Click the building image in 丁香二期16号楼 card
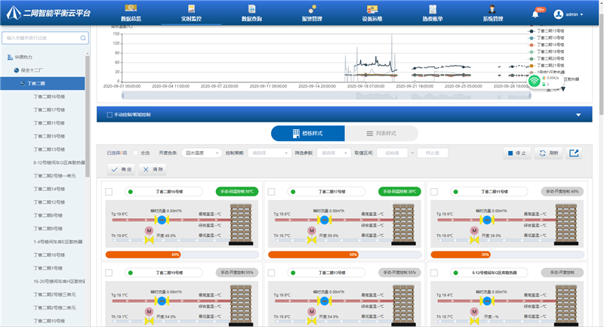The width and height of the screenshot is (604, 327). 241,224
